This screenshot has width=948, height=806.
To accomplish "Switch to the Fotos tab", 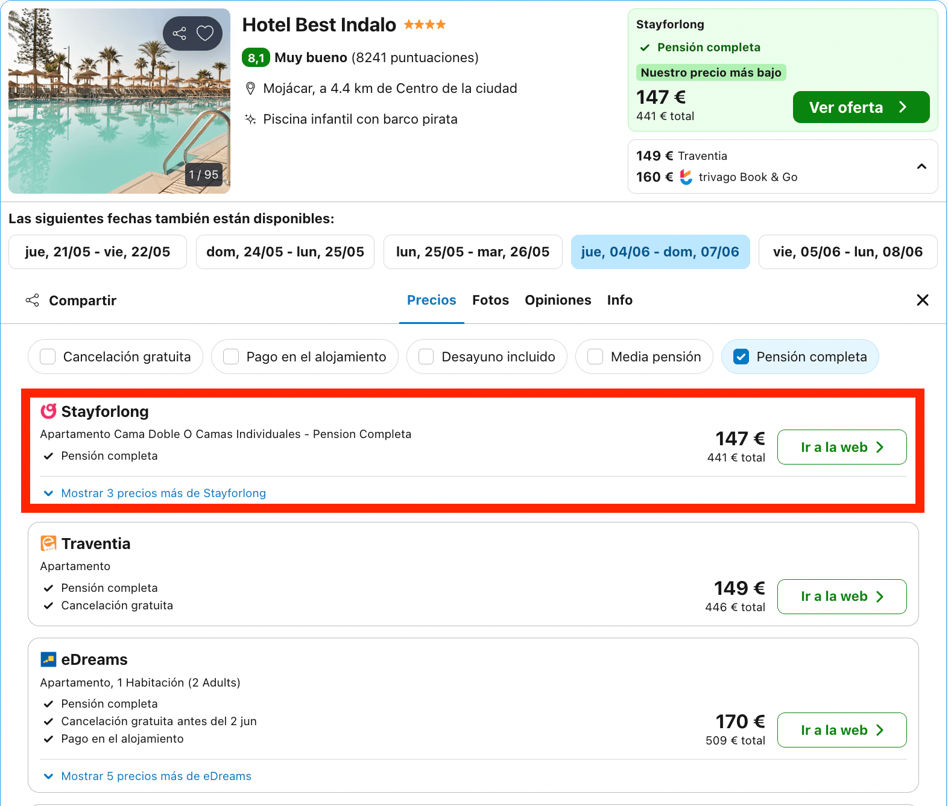I will [490, 300].
